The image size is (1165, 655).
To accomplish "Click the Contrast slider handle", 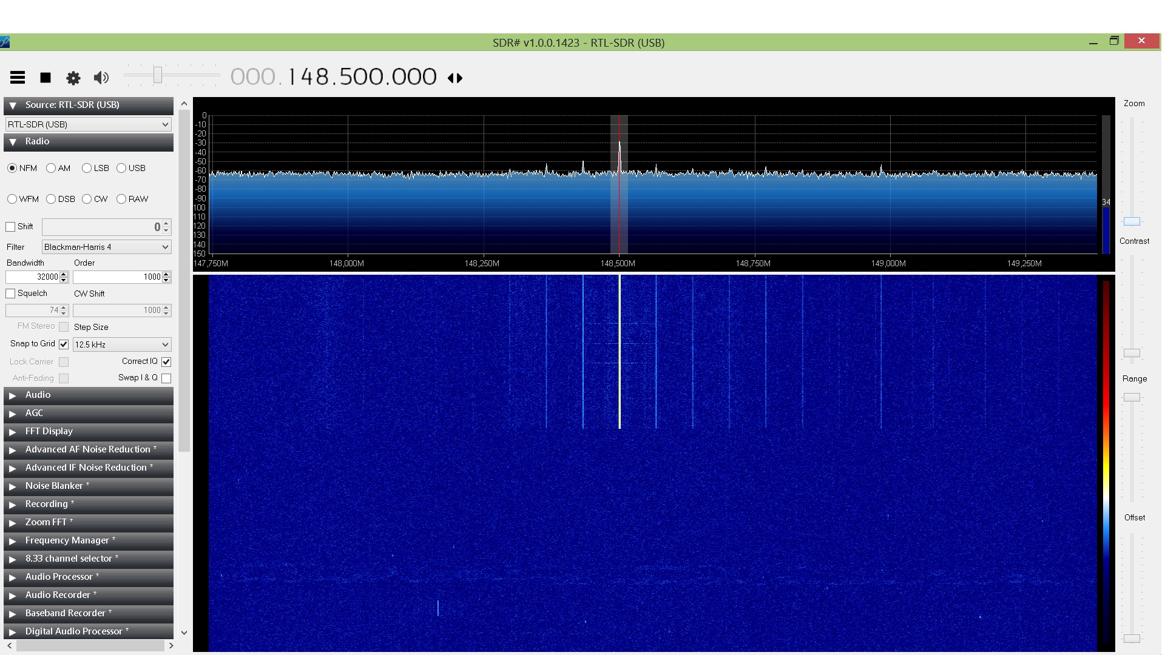I will pyautogui.click(x=1132, y=353).
